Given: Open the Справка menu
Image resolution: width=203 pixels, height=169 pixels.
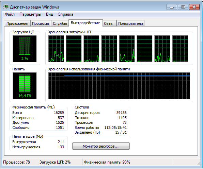Looking at the screenshot, I should point(65,14).
